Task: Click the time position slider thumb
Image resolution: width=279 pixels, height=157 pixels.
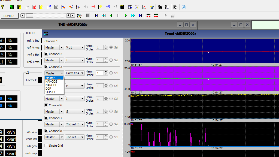Action: pyautogui.click(x=29, y=16)
